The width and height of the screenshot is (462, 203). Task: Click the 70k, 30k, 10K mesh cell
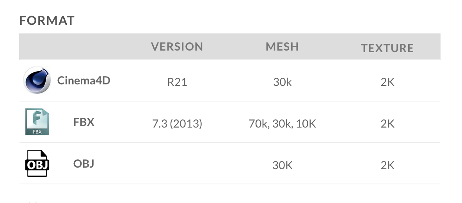[282, 124]
